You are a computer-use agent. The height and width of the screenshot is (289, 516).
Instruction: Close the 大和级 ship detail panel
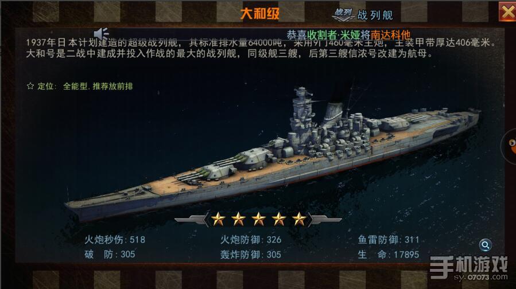tap(507, 12)
